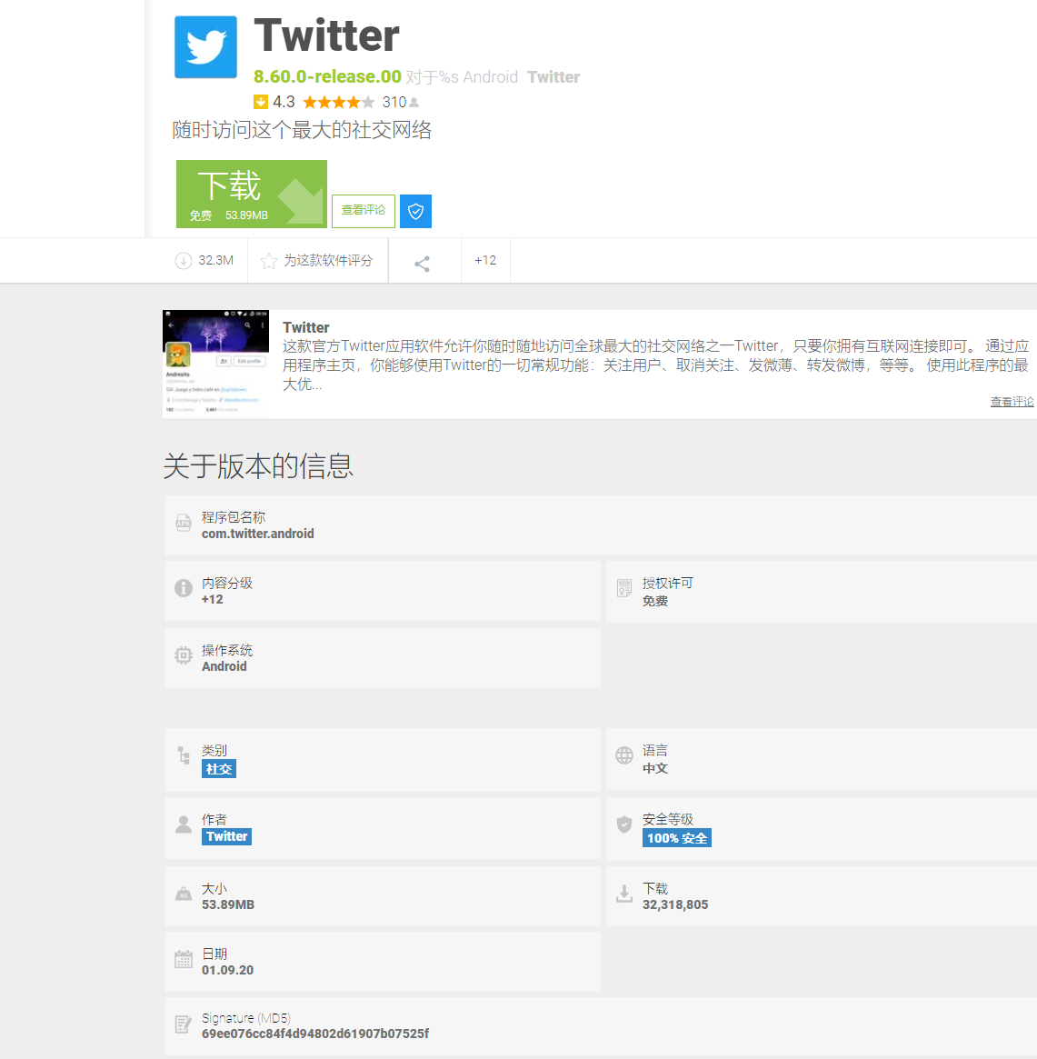
Task: Click the blue security shield icon button
Action: tap(415, 212)
